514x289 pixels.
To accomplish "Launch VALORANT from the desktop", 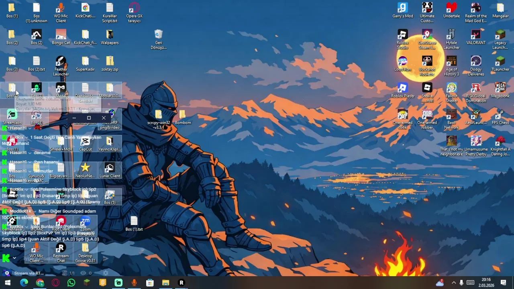I will (476, 37).
